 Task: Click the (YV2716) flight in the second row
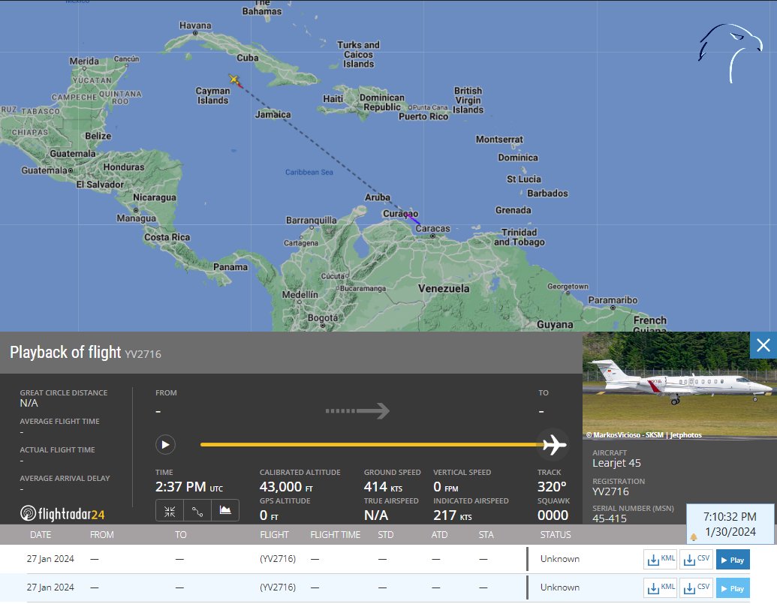[x=278, y=587]
